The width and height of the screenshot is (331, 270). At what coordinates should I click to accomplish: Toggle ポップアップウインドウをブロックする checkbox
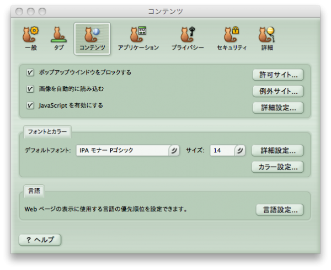[30, 73]
